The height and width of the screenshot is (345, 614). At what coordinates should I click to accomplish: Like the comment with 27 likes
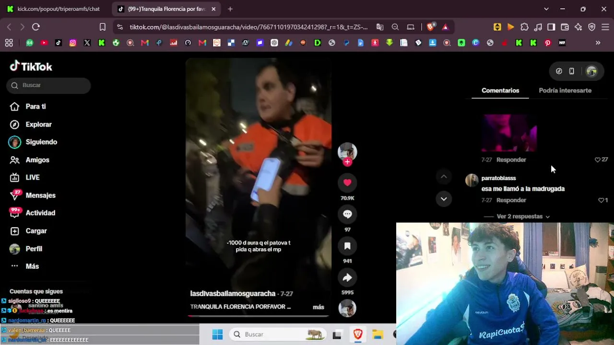(598, 160)
